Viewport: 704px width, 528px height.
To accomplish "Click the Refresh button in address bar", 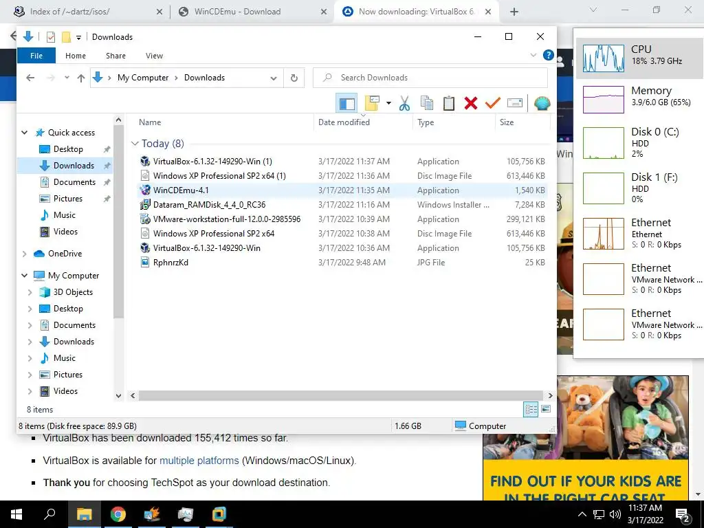I will pos(294,78).
